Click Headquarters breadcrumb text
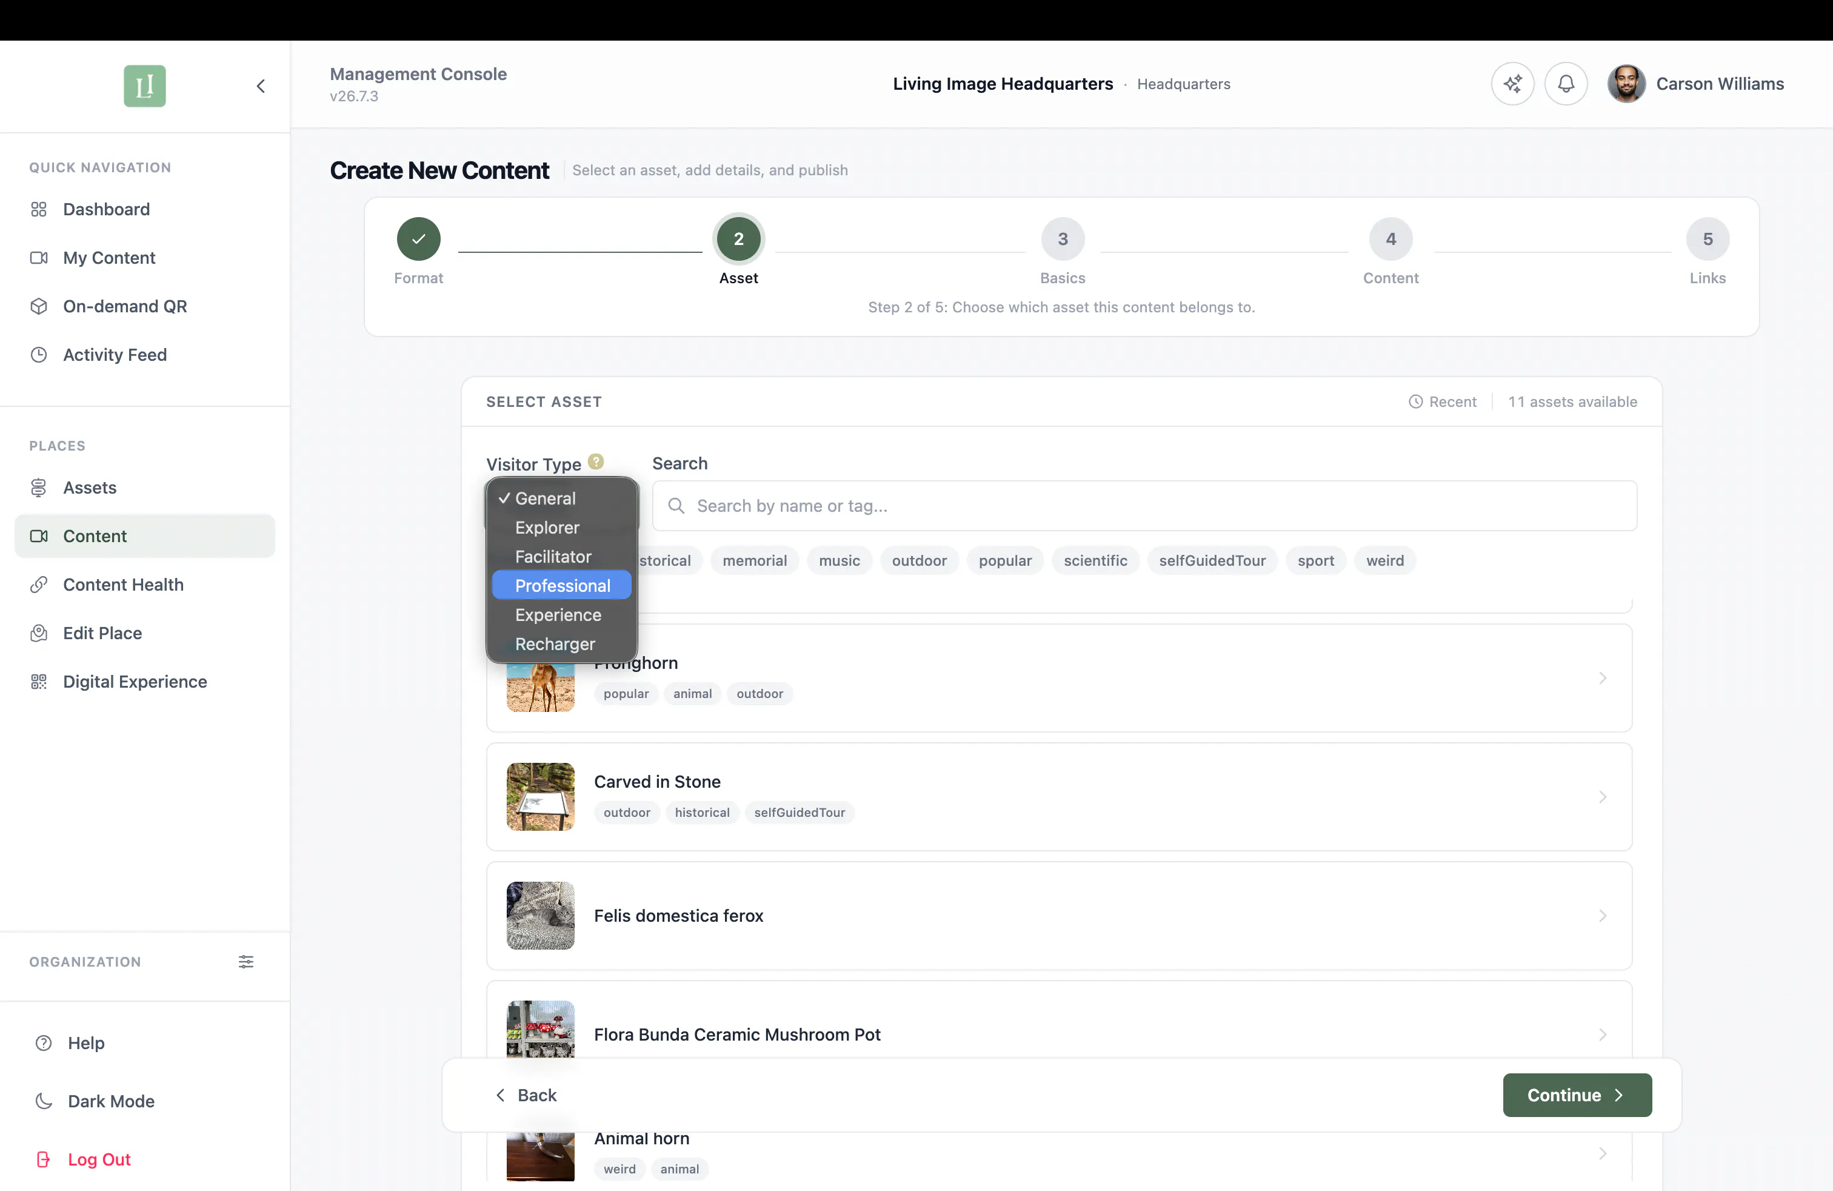Viewport: 1833px width, 1191px height. [x=1184, y=84]
